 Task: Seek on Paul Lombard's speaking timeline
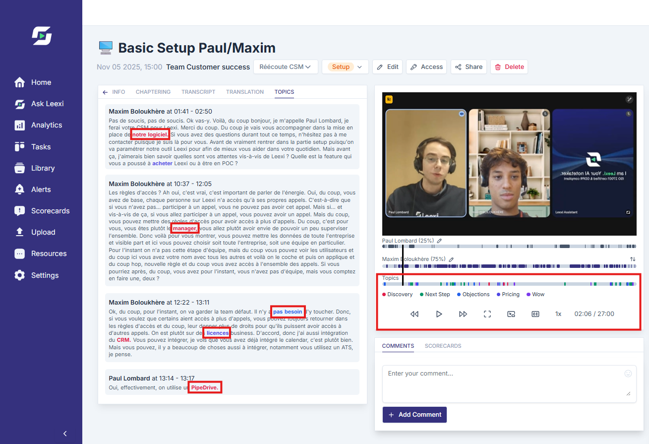[x=509, y=247]
